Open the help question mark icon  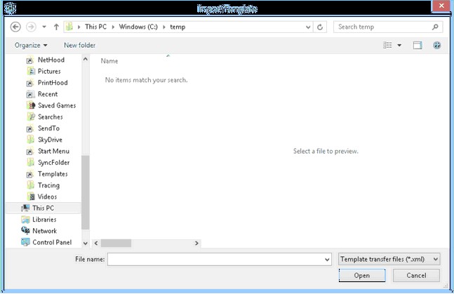(x=437, y=46)
